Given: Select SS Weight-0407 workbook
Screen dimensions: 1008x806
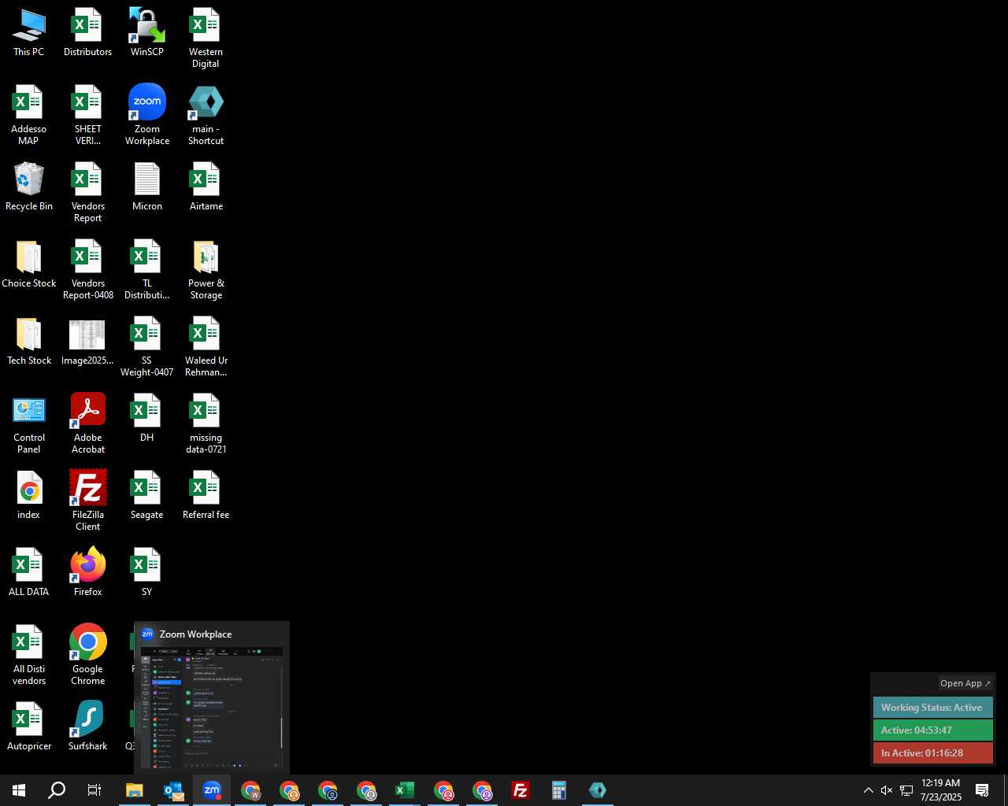Looking at the screenshot, I should (147, 347).
